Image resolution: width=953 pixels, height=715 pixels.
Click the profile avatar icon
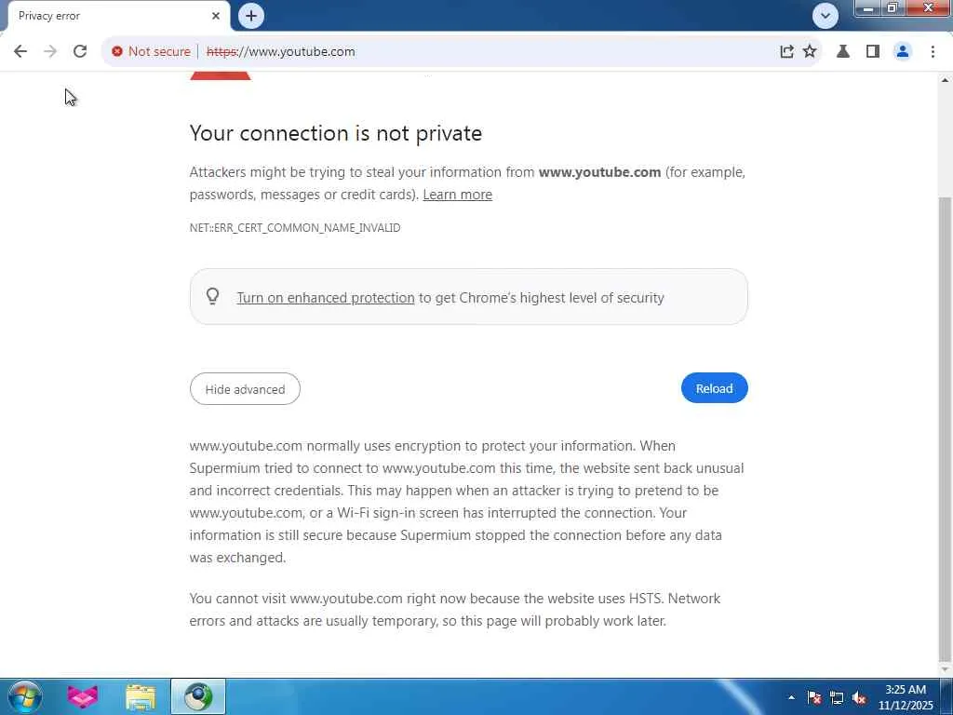[x=902, y=51]
